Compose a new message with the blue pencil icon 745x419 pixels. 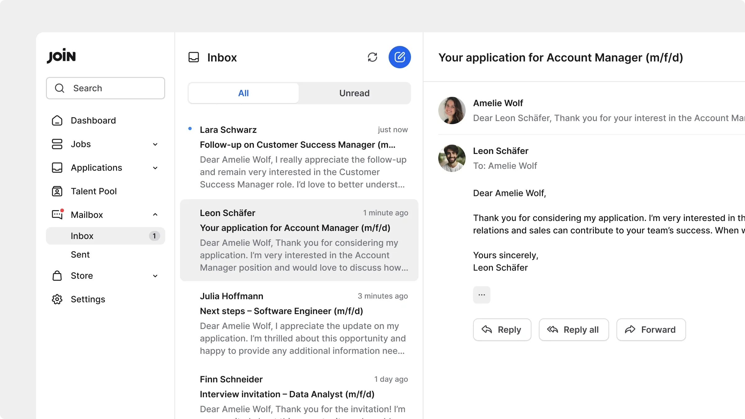tap(400, 57)
